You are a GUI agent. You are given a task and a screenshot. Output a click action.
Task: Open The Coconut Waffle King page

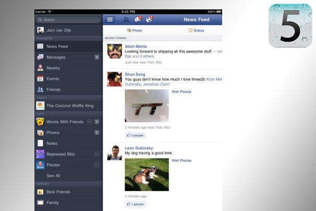[x=70, y=105]
